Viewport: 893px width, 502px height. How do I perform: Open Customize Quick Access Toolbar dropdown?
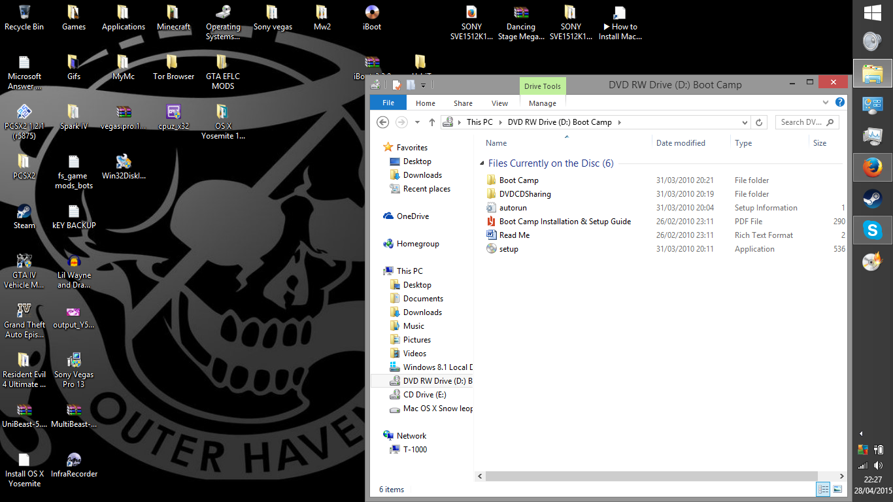point(424,85)
